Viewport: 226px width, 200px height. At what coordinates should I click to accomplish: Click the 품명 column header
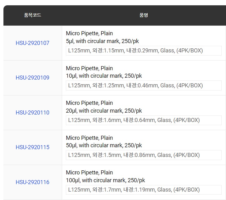pyautogui.click(x=144, y=15)
